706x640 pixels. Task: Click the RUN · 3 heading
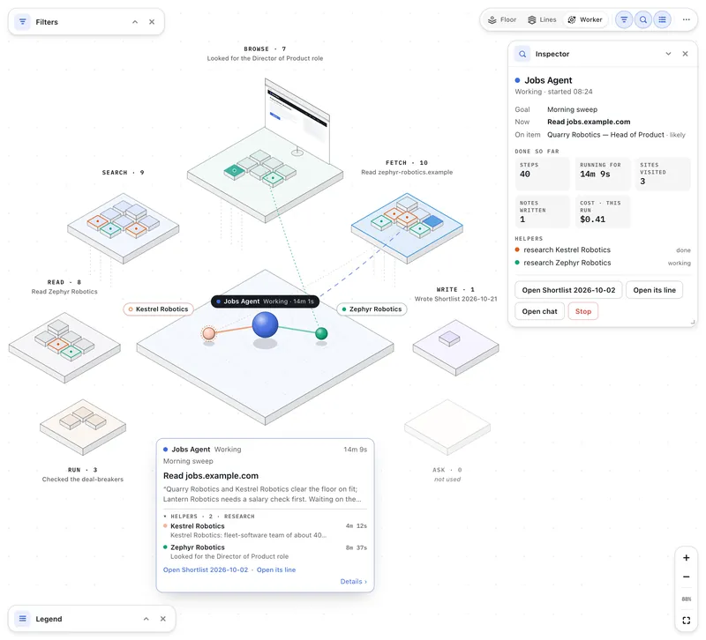point(82,470)
